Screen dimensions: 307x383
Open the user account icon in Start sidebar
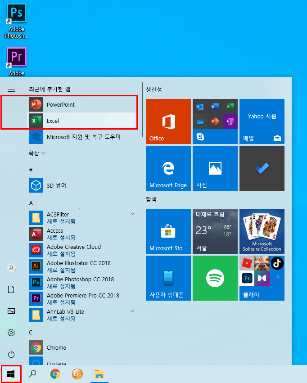click(11, 268)
